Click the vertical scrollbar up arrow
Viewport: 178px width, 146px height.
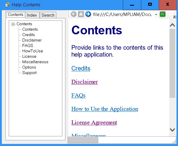coord(172,25)
